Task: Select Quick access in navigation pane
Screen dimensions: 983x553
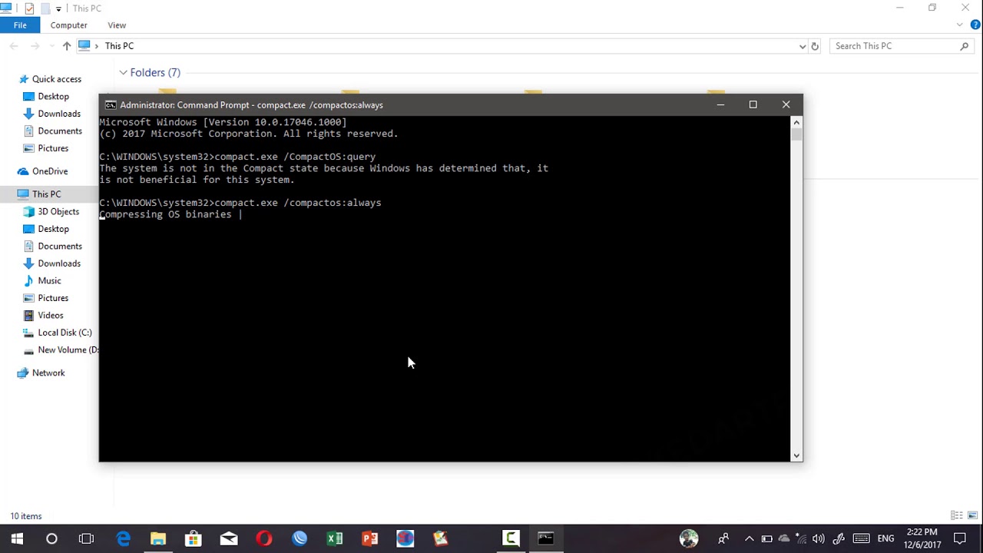Action: [56, 79]
